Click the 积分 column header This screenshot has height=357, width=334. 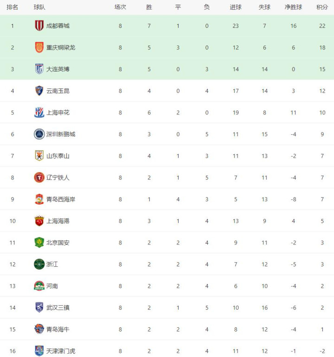[x=322, y=7]
